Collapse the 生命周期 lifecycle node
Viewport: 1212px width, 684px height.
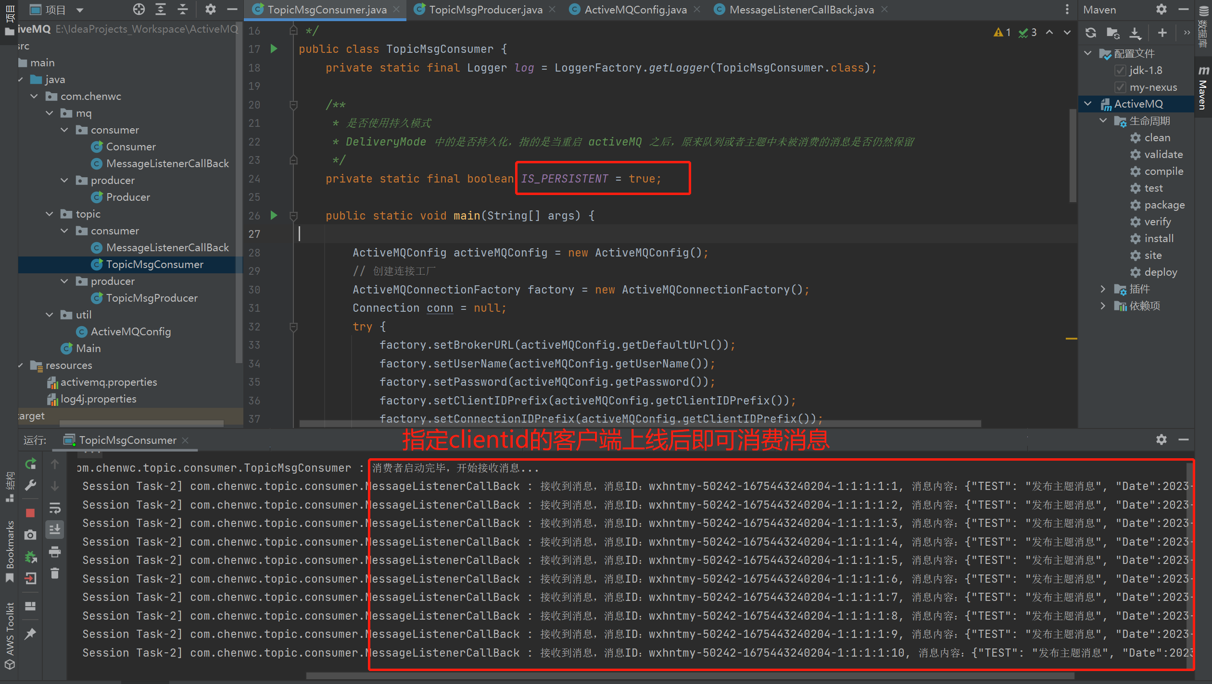point(1104,120)
